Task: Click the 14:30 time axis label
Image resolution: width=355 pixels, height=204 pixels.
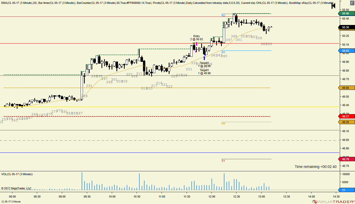Action: (x=336, y=197)
